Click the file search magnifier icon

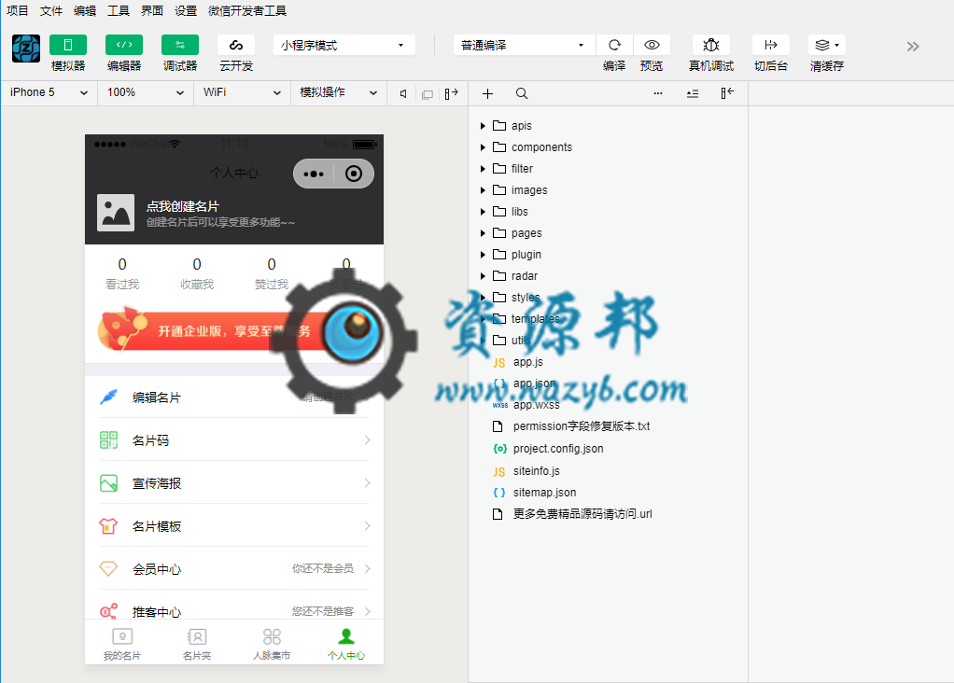click(x=522, y=93)
